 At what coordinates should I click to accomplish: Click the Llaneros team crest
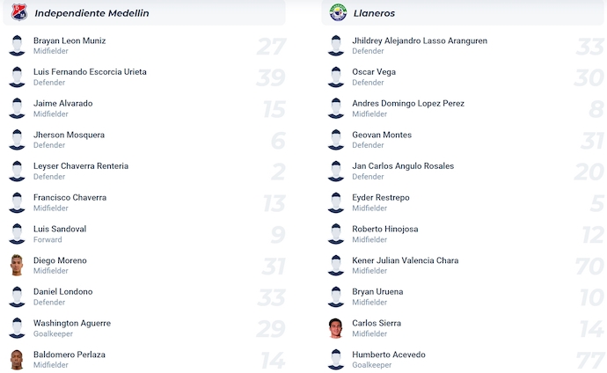click(338, 13)
